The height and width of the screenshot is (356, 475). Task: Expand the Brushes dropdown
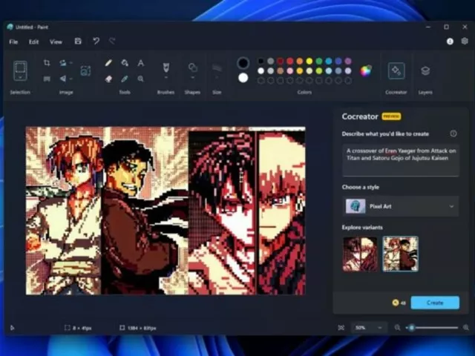[166, 78]
